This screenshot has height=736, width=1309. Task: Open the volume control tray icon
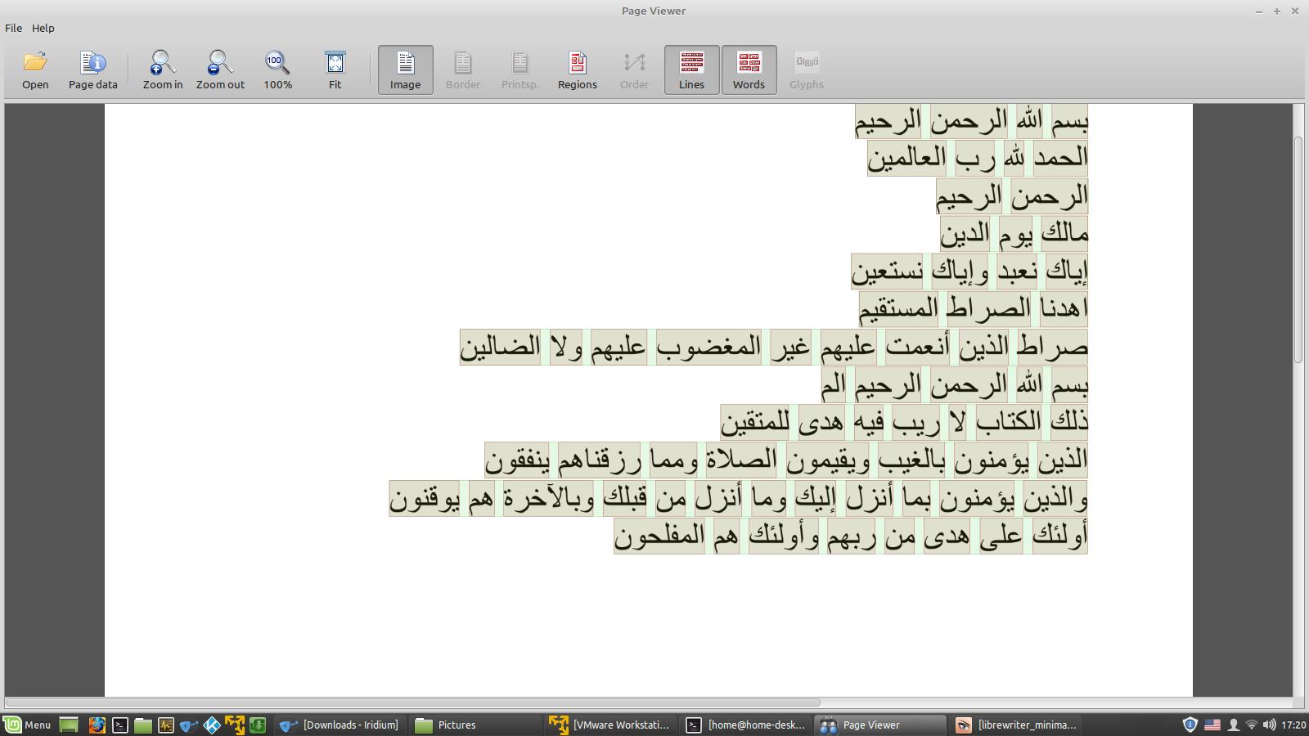1269,725
